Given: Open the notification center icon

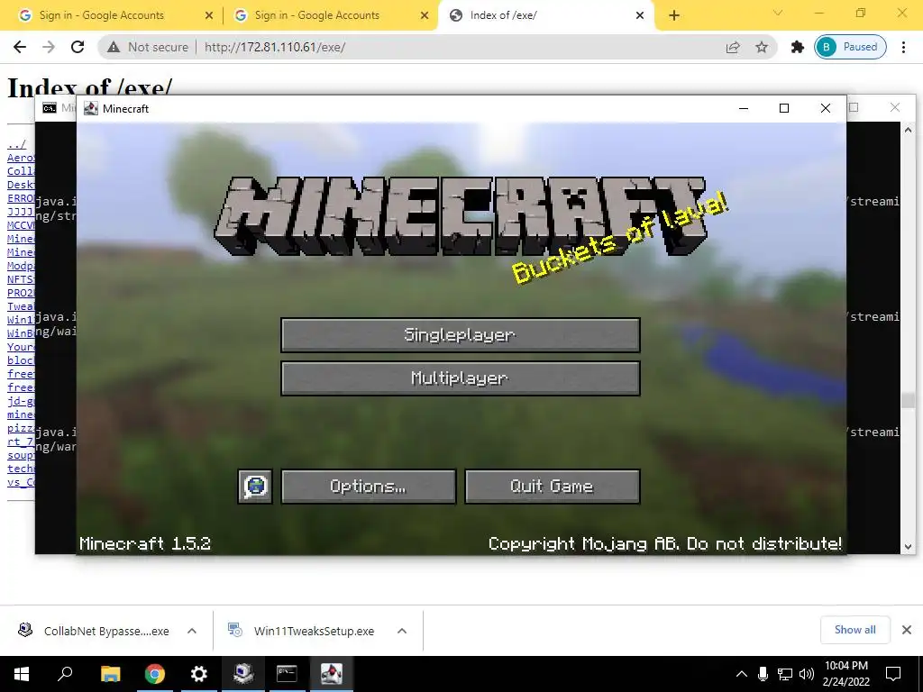Looking at the screenshot, I should (x=893, y=674).
